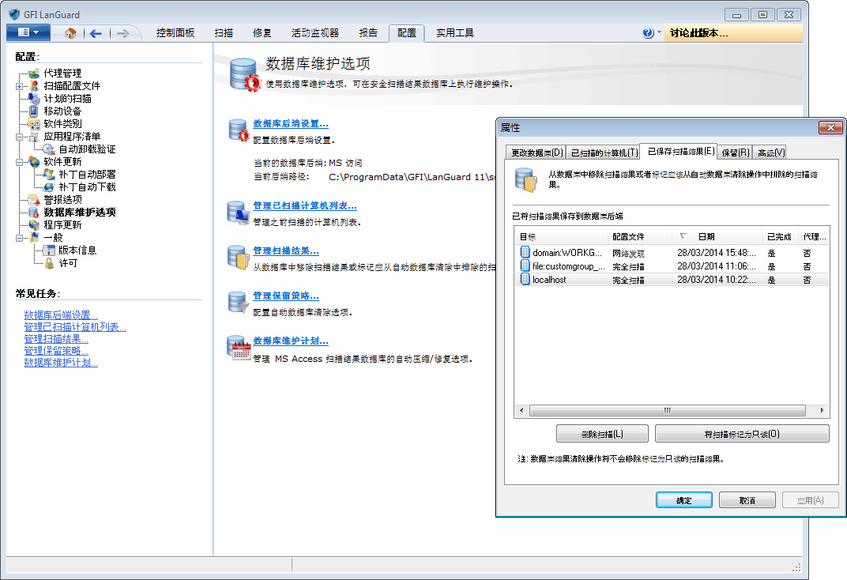Switch to the 控制面板 tab
Viewport: 847px width, 580px height.
tap(175, 33)
